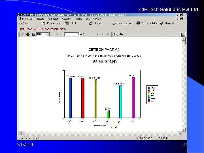Click the inner document restore button
The image size is (204, 153).
(181, 19)
